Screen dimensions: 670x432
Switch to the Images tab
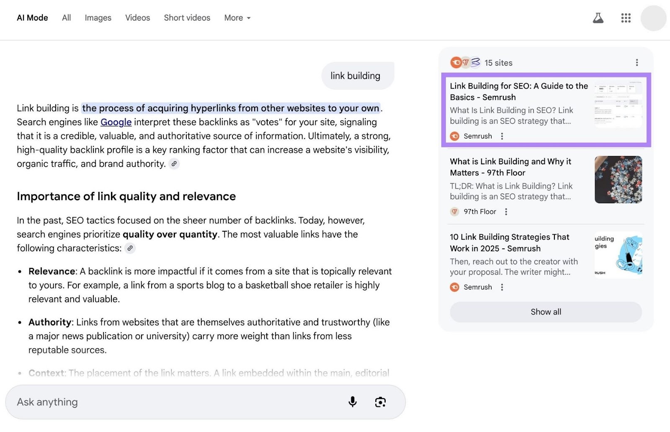click(x=98, y=18)
